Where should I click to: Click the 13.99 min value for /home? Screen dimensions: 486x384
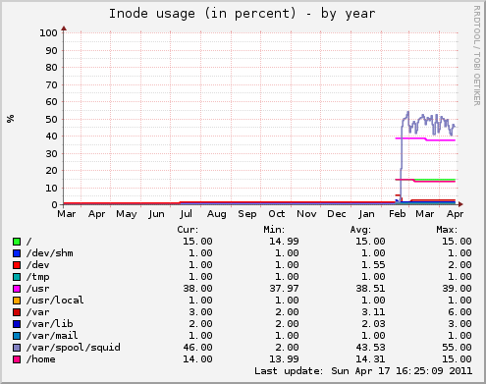(284, 359)
